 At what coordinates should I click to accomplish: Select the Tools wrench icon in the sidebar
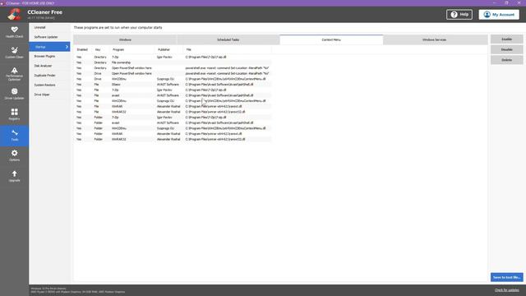(x=15, y=133)
